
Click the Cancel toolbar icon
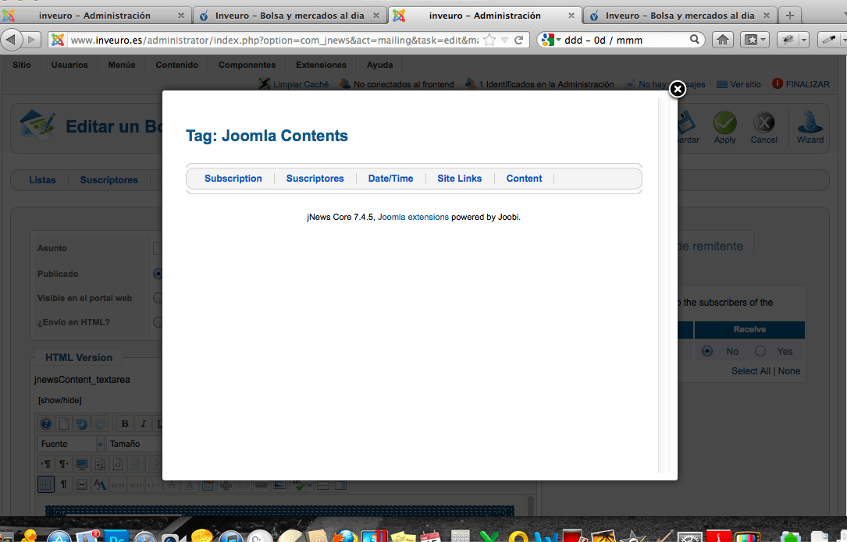point(763,128)
